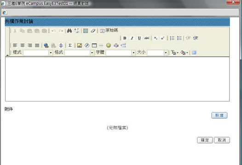Image resolution: width=242 pixels, height=165 pixels.
Task: Insert a smiley emoticon
Action: (109, 45)
